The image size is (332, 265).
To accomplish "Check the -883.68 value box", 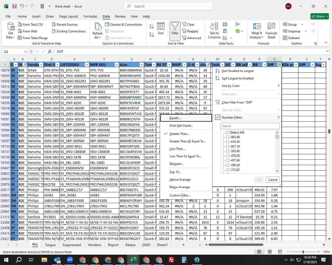I will (228, 137).
